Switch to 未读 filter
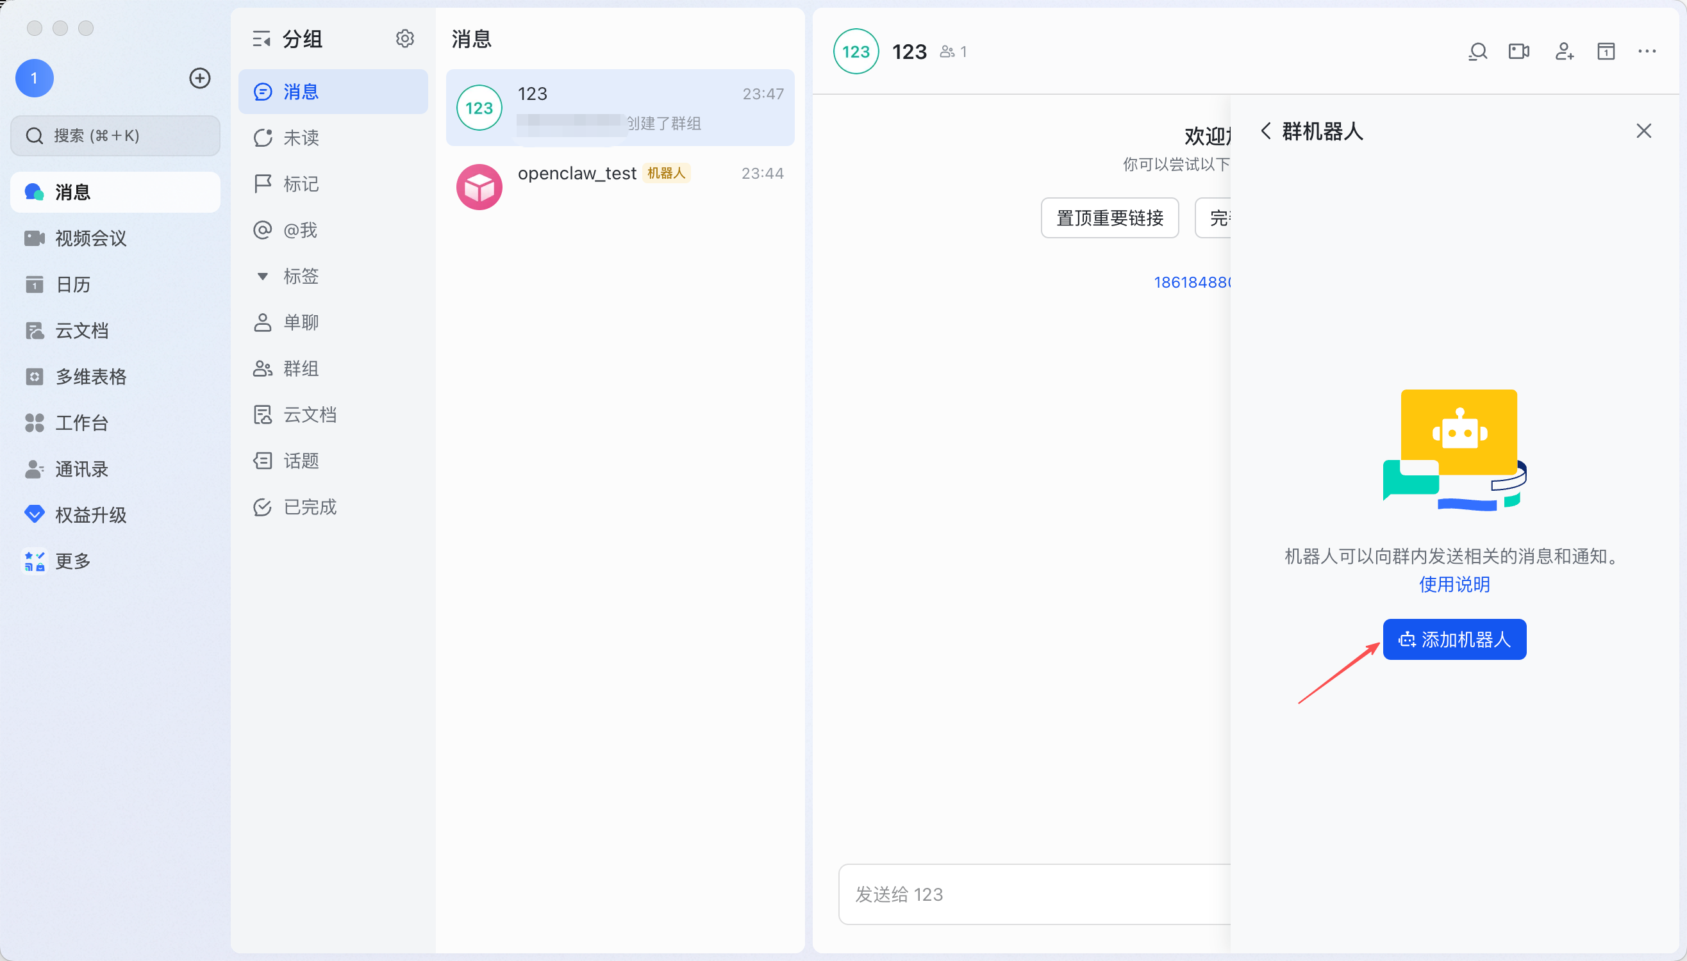 tap(301, 138)
